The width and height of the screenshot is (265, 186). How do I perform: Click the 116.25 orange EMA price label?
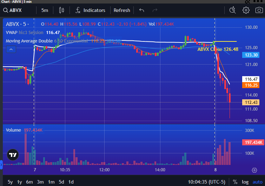[x=251, y=85]
